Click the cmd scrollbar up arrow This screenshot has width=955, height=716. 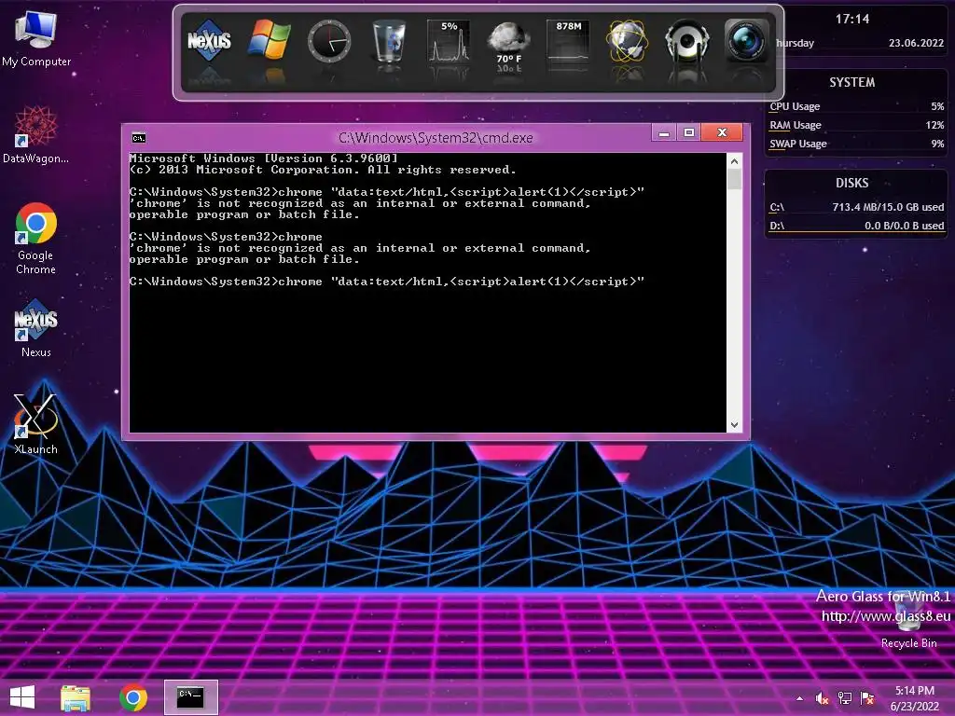pos(735,161)
